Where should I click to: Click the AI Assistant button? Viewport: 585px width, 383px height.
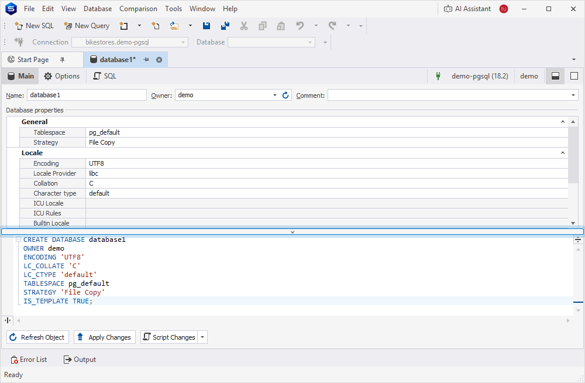point(467,9)
